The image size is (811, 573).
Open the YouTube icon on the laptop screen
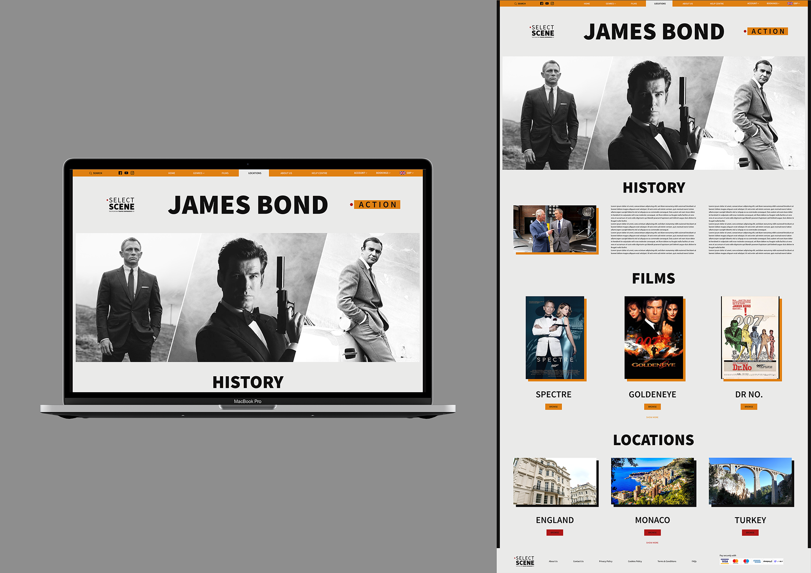(x=126, y=173)
